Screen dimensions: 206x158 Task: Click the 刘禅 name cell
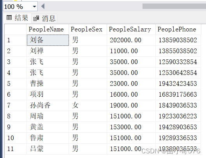(x=48, y=51)
